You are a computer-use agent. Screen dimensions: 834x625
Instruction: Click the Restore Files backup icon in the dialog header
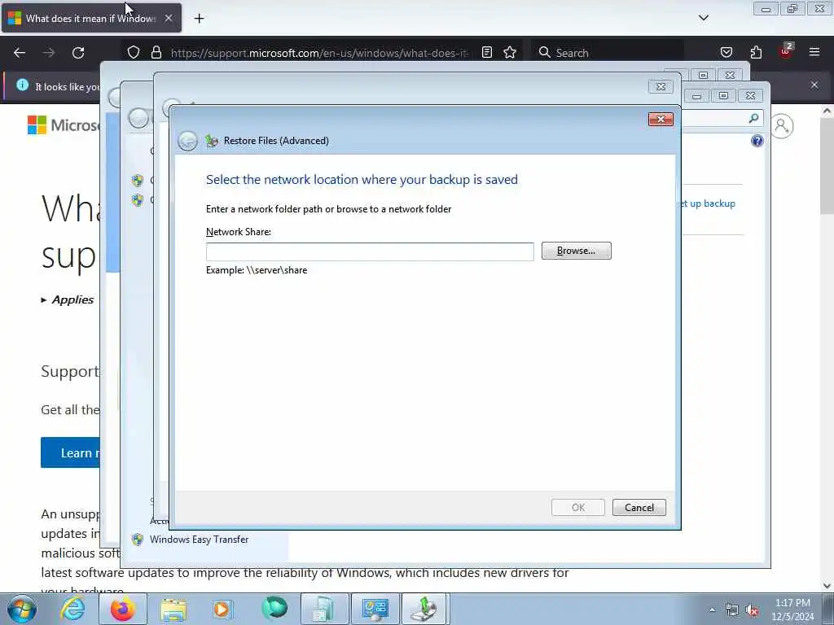(212, 140)
